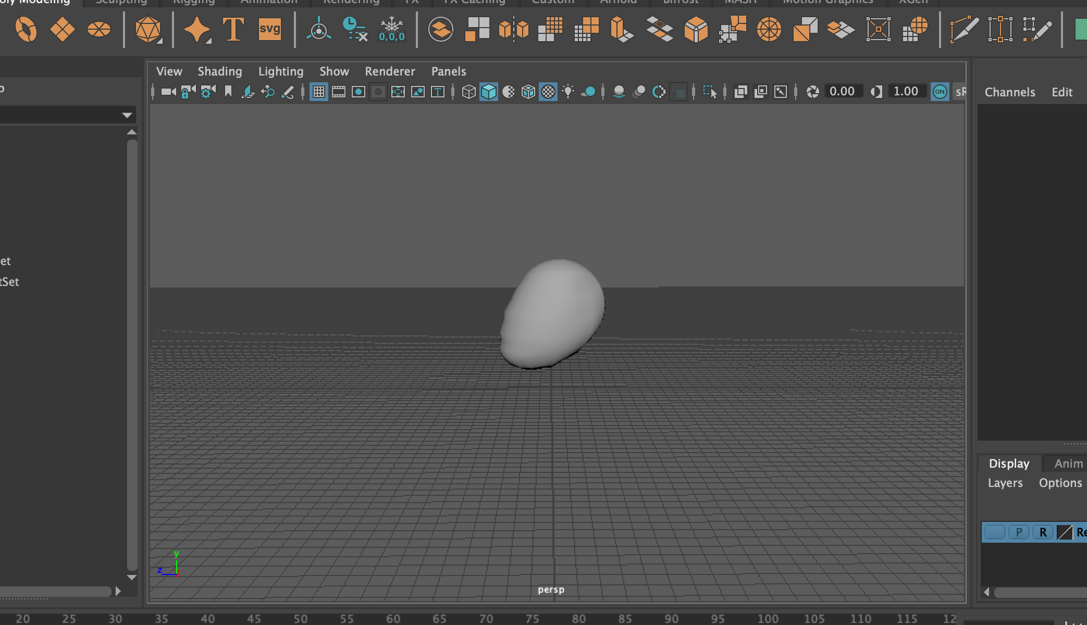This screenshot has height=625, width=1087.
Task: Click Freeze Transformations 0,0,0 icon
Action: (x=391, y=29)
